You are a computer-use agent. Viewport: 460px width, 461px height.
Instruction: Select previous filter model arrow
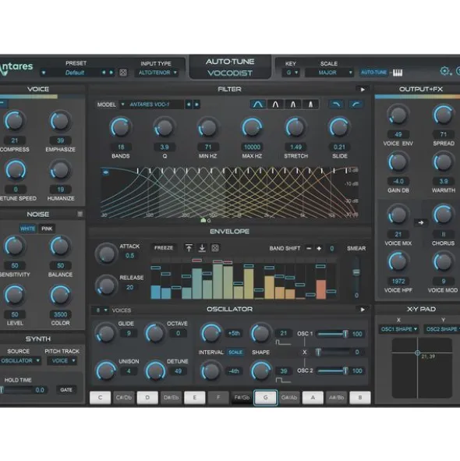[189, 105]
